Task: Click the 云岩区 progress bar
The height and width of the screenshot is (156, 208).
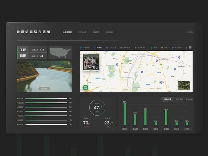Action: [x=46, y=112]
